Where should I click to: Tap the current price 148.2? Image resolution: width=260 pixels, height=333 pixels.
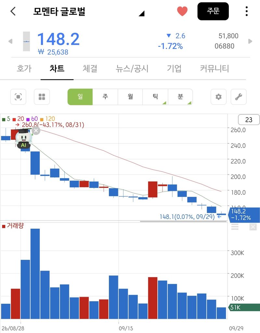pos(58,39)
